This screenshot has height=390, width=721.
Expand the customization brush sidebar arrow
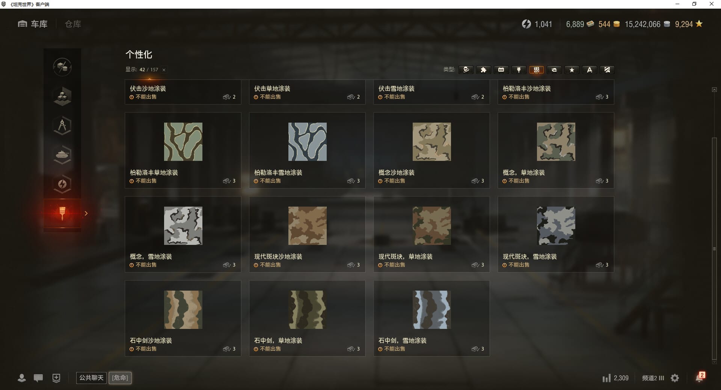click(86, 213)
